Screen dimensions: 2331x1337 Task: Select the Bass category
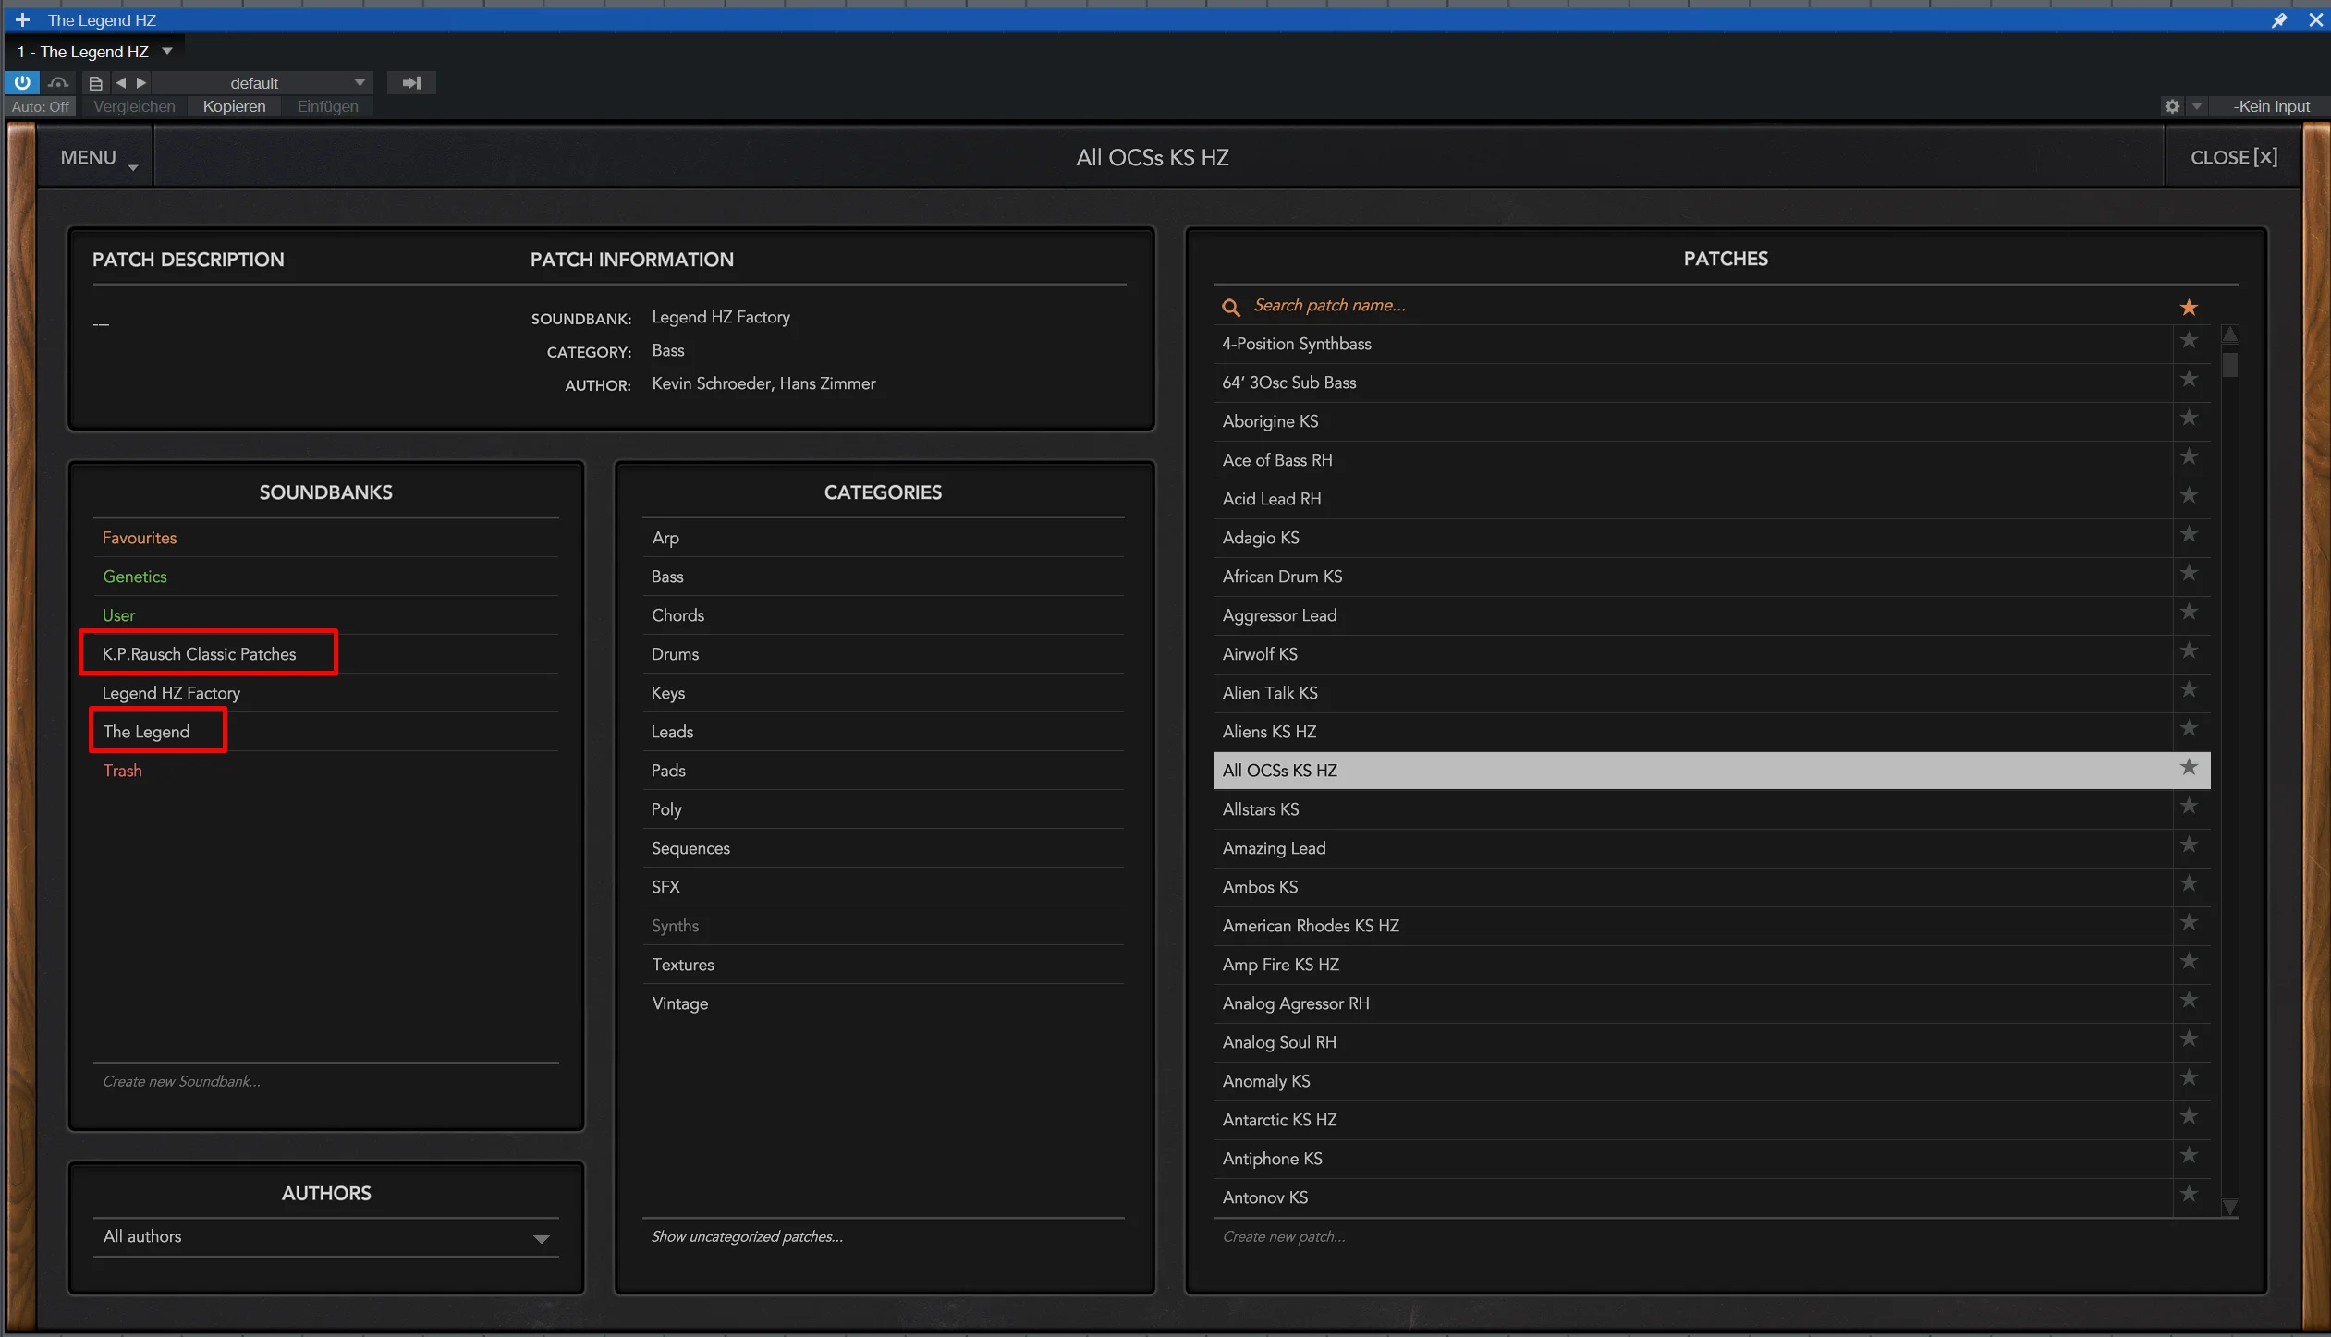tap(883, 577)
